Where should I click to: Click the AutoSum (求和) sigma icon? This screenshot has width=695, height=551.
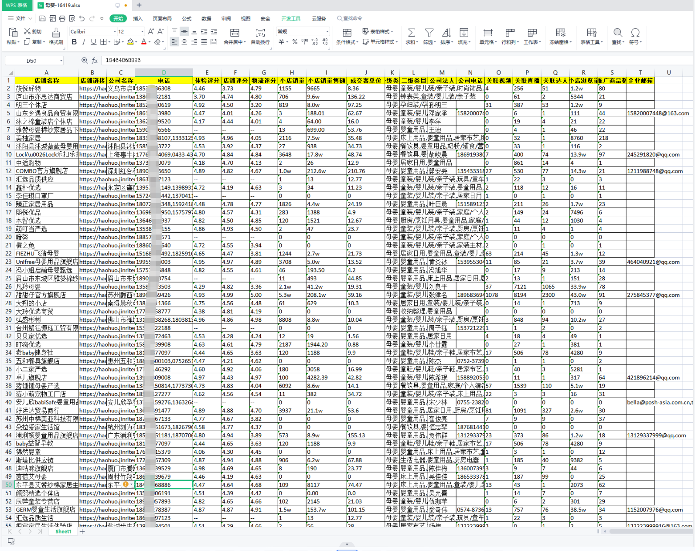point(411,33)
